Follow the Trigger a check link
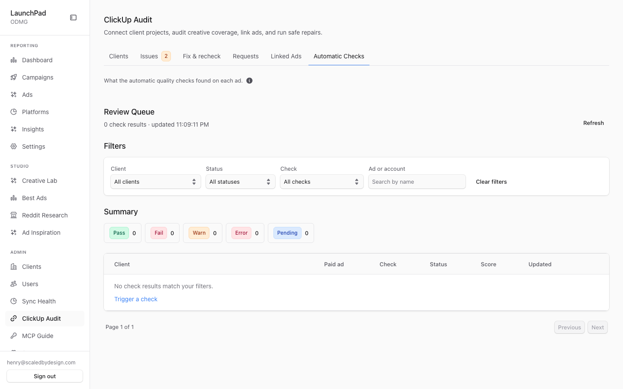This screenshot has width=623, height=389. pyautogui.click(x=136, y=299)
